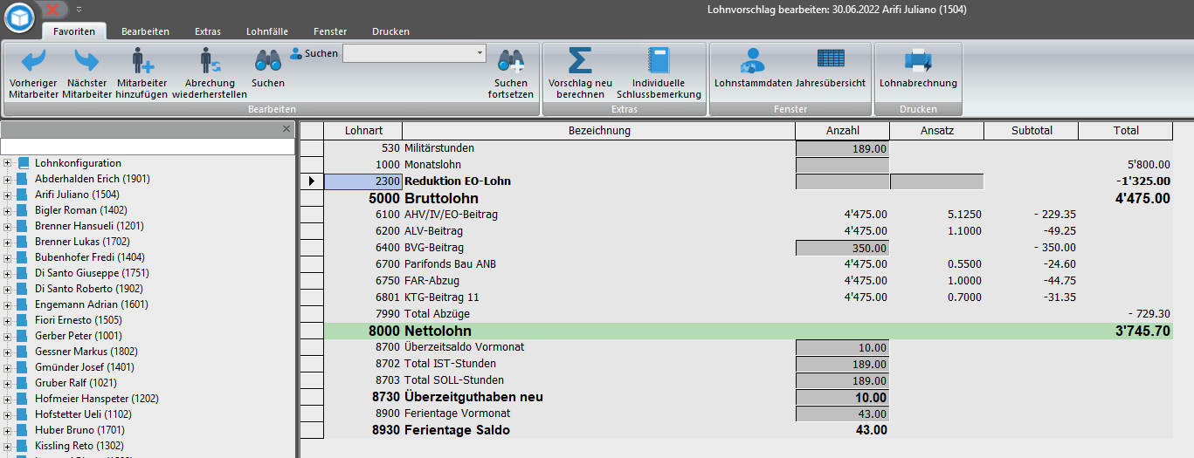Select Engemann Adrian (1601) in tree
1194x458 pixels.
tap(92, 304)
